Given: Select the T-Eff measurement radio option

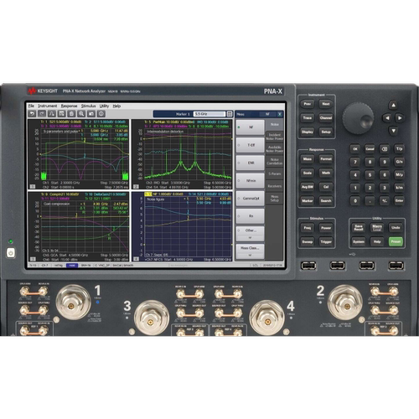Looking at the screenshot, I should pos(250,145).
